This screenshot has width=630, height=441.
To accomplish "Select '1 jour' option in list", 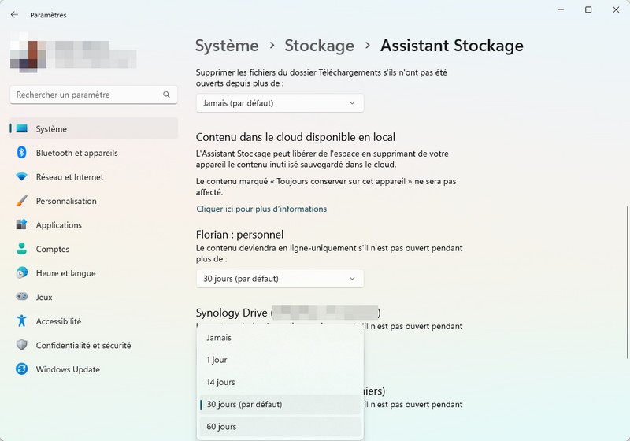I will point(217,360).
